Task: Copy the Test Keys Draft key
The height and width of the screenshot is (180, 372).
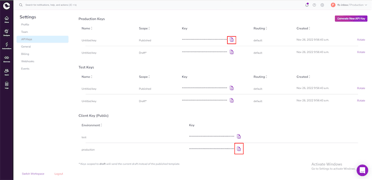Action: tap(232, 100)
